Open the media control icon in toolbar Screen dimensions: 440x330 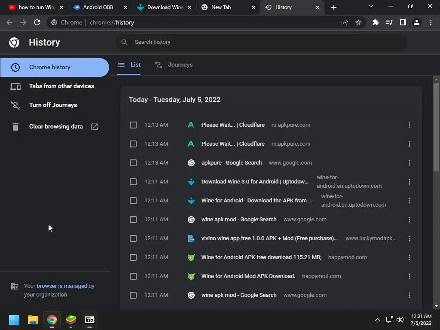(389, 22)
